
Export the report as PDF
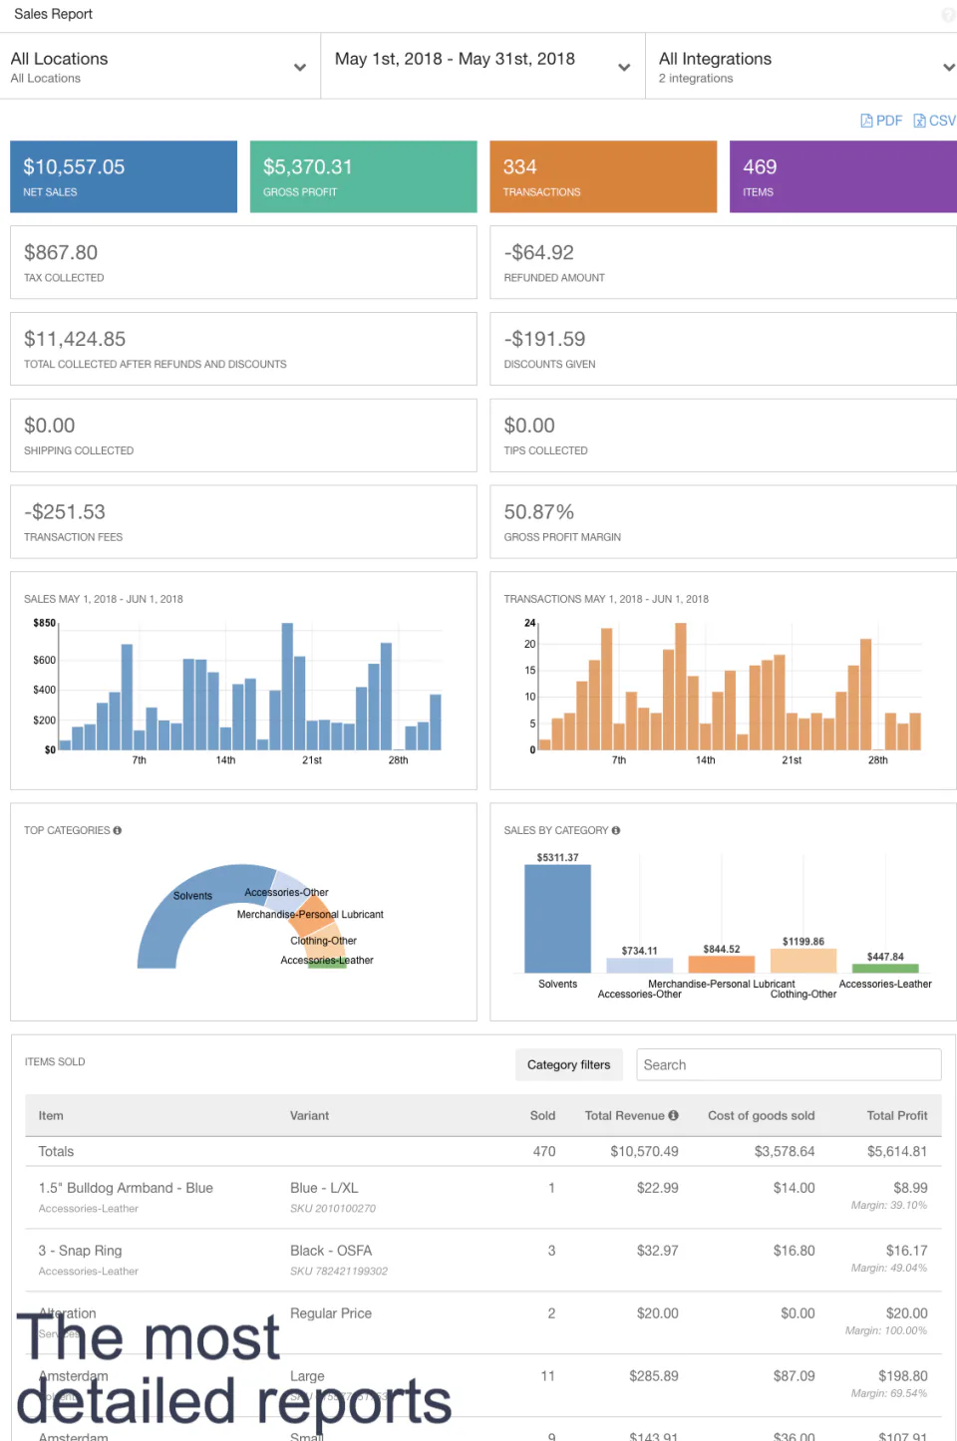[881, 120]
